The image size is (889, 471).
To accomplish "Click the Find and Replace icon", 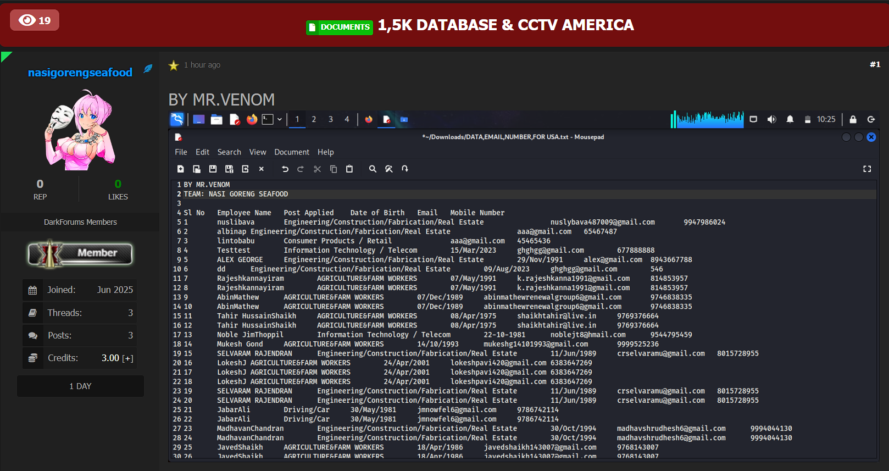I will point(389,169).
